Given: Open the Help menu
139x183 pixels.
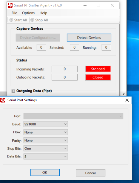Looking at the screenshot, I should pyautogui.click(x=43, y=13).
